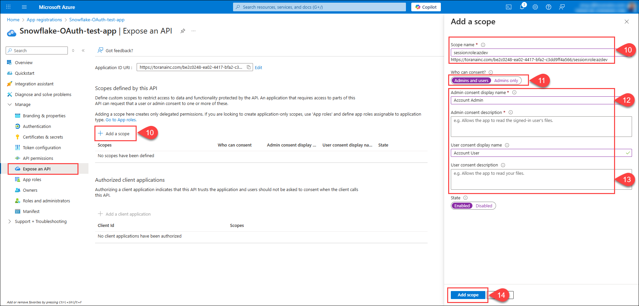The width and height of the screenshot is (639, 306).
Task: Open the Azure portal hamburger menu
Action: click(x=24, y=7)
